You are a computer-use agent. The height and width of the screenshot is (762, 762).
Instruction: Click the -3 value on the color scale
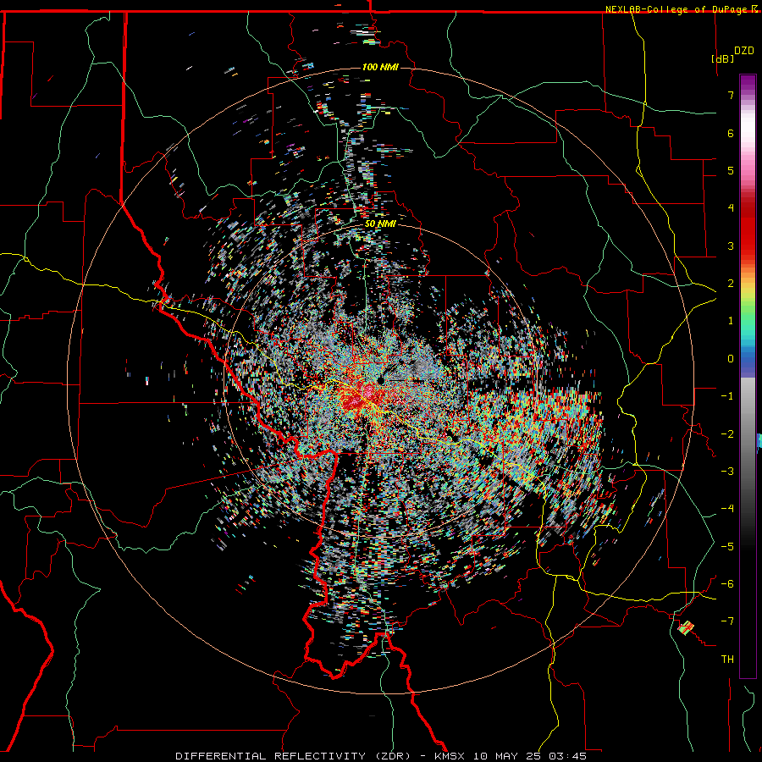click(727, 472)
